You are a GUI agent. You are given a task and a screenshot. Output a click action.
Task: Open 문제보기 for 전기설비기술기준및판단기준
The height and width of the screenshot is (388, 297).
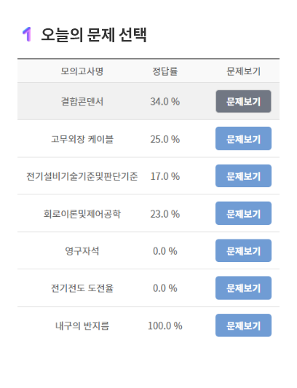tap(243, 176)
